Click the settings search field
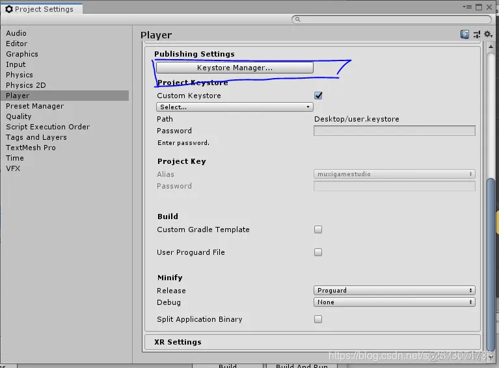Viewport: 499px width, 368px height. coord(392,20)
